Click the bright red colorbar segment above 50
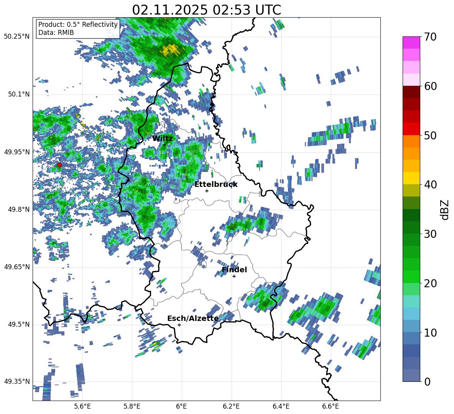454x414 pixels. pyautogui.click(x=411, y=129)
